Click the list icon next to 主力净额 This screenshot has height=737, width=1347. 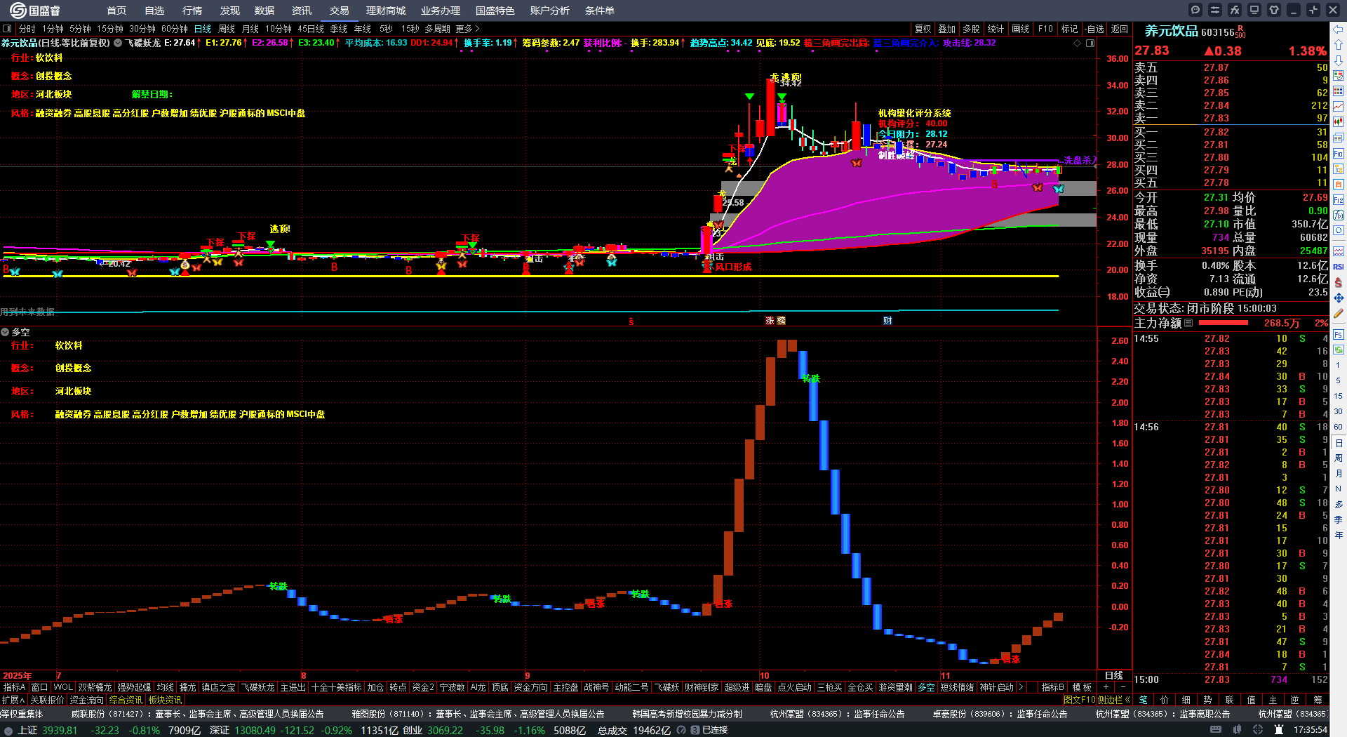coord(1188,323)
